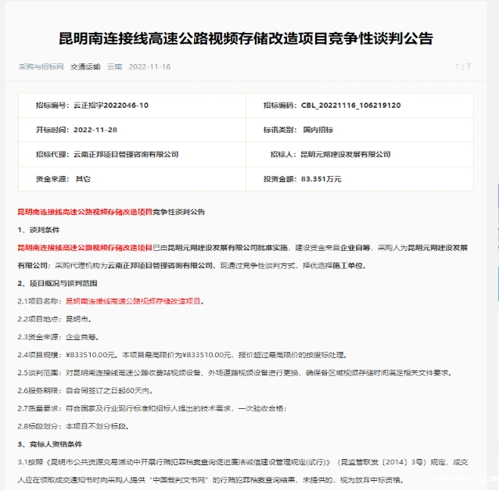Screen dimensions: 499x491
Task: Open the 采购与招标网 source link
Action: coord(41,66)
